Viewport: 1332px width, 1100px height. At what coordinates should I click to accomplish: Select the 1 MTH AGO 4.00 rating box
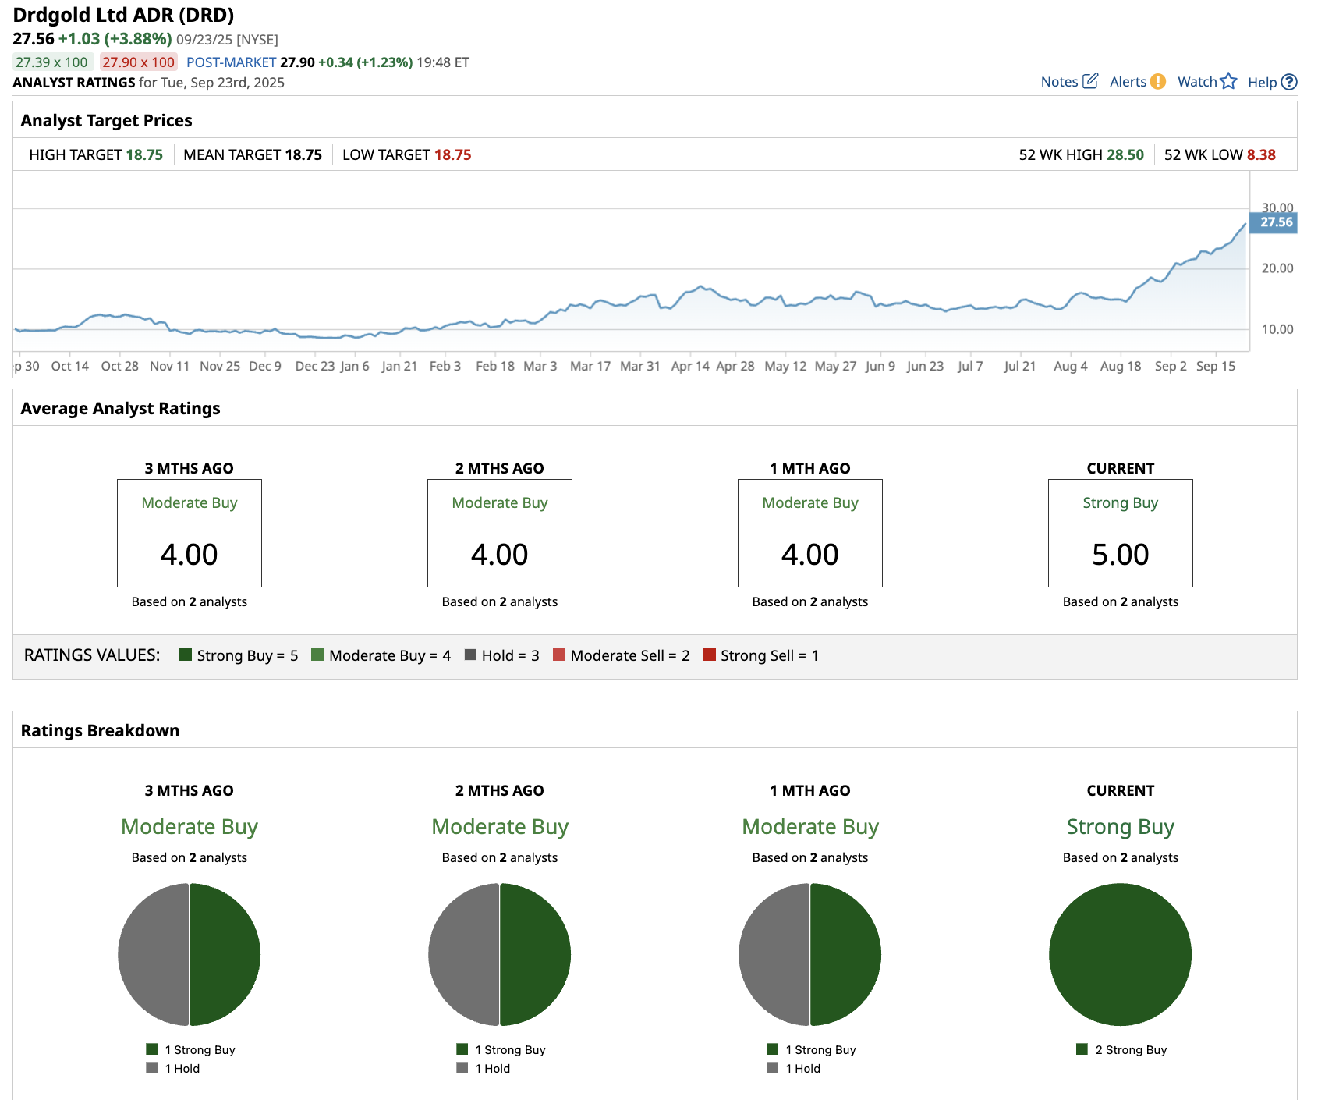coord(810,533)
